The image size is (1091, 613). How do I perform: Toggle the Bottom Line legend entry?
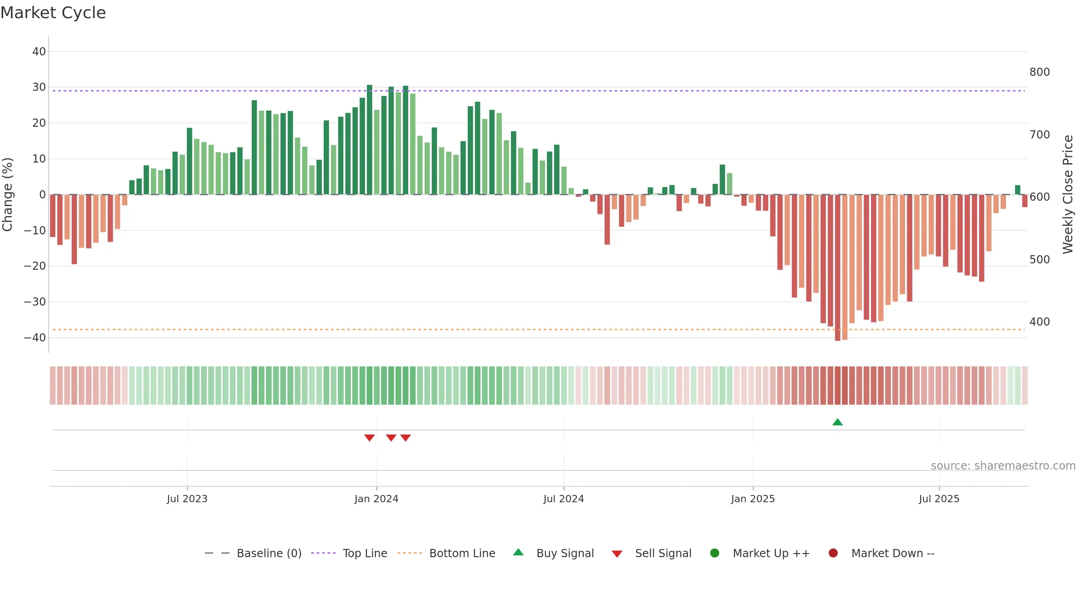pyautogui.click(x=446, y=553)
